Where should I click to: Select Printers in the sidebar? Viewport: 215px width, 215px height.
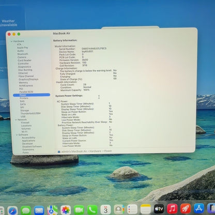[24, 98]
